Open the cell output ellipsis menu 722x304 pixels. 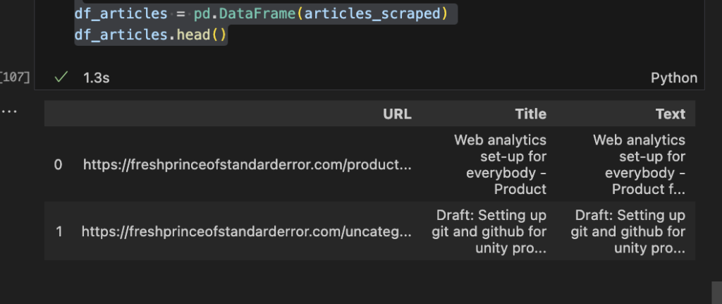coord(9,111)
